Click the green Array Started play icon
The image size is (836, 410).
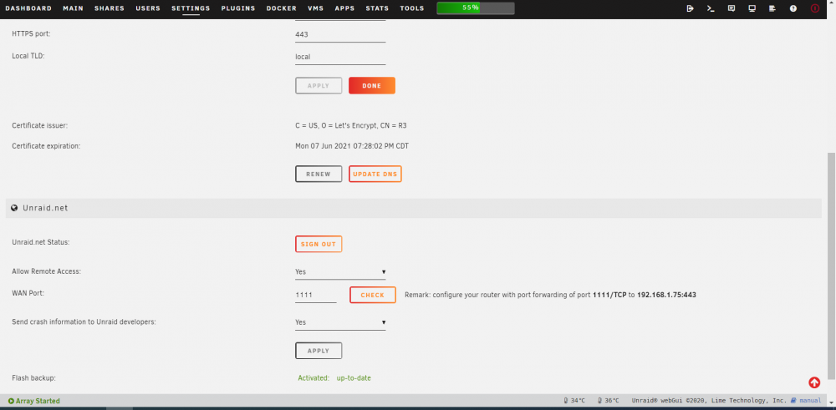pos(11,401)
